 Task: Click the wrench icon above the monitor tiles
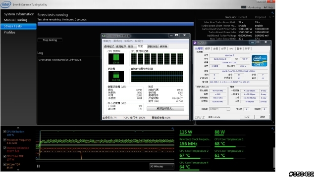click(x=272, y=129)
